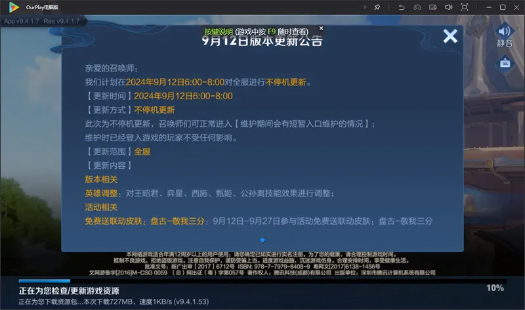Click the title bar volume speaker icon
The width and height of the screenshot is (525, 310).
(449, 7)
